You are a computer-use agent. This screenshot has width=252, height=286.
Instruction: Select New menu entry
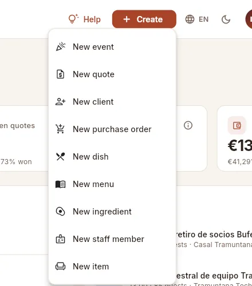(112, 184)
